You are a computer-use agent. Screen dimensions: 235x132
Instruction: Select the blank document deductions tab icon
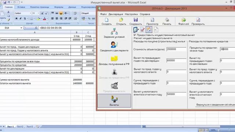(156, 30)
